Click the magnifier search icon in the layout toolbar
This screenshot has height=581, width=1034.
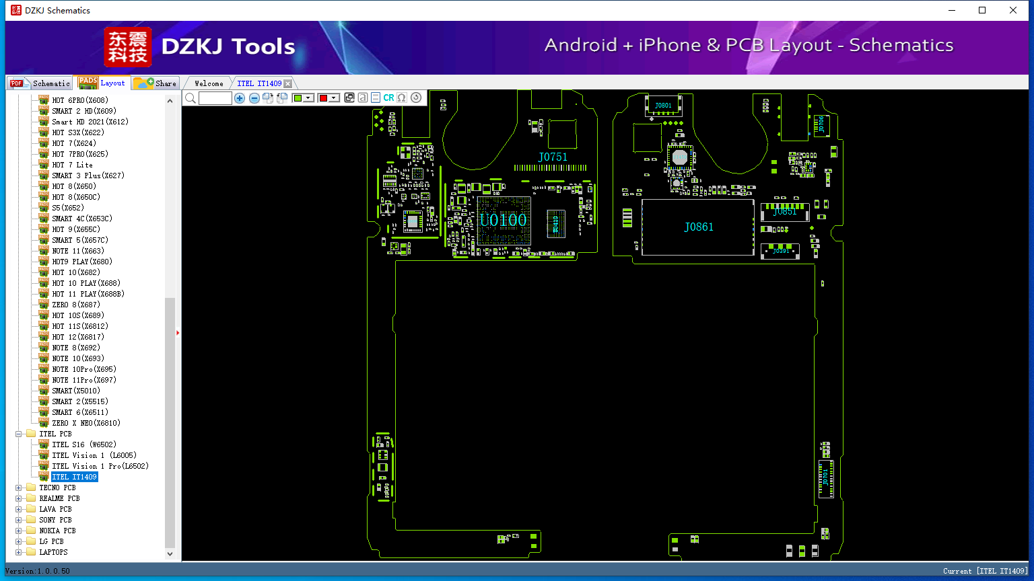(191, 98)
